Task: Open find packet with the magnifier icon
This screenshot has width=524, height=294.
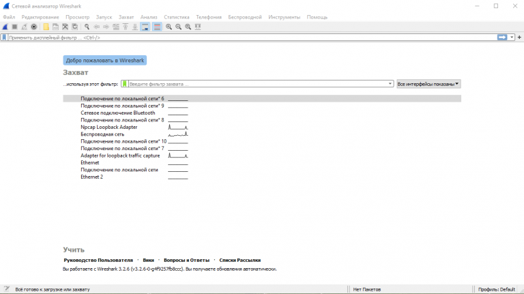Action: (87, 27)
